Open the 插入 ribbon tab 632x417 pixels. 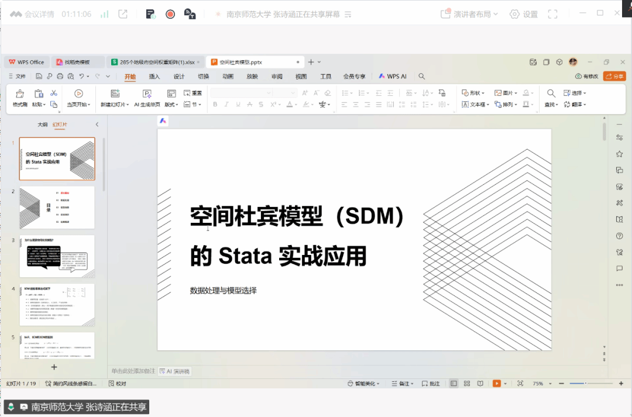pos(154,77)
